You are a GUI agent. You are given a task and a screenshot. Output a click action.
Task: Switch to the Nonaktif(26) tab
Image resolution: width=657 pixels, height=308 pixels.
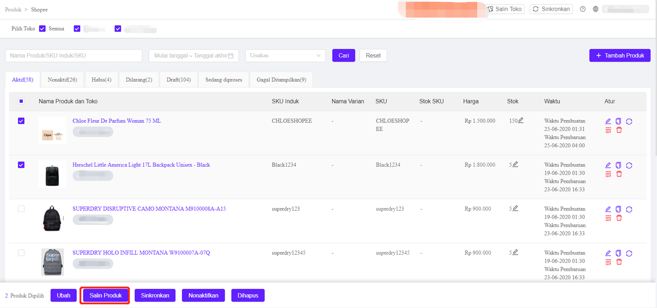coord(62,80)
